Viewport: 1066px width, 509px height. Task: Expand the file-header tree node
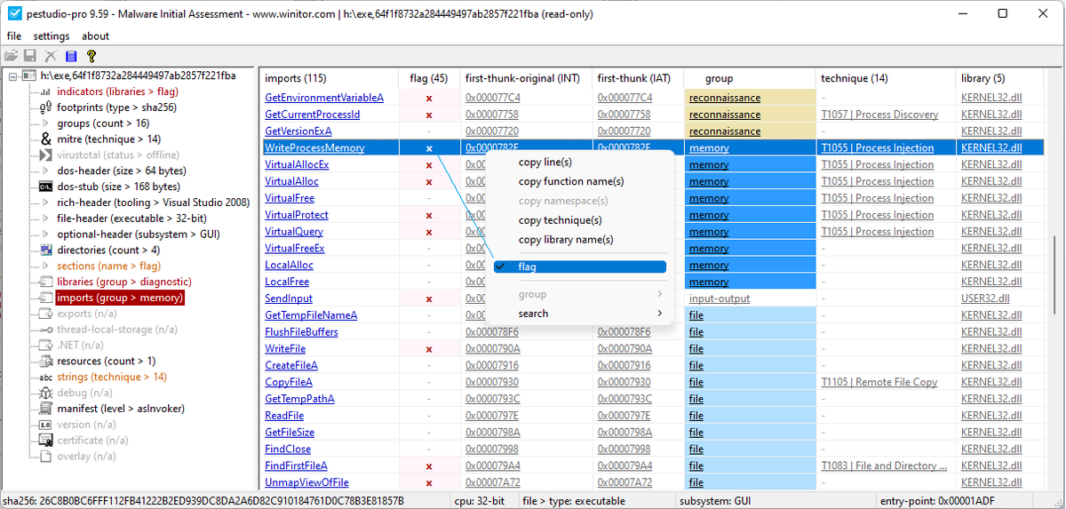(45, 219)
